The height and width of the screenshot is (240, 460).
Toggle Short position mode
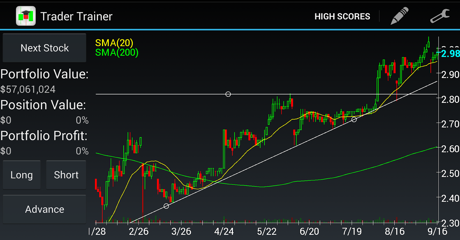[x=66, y=175]
